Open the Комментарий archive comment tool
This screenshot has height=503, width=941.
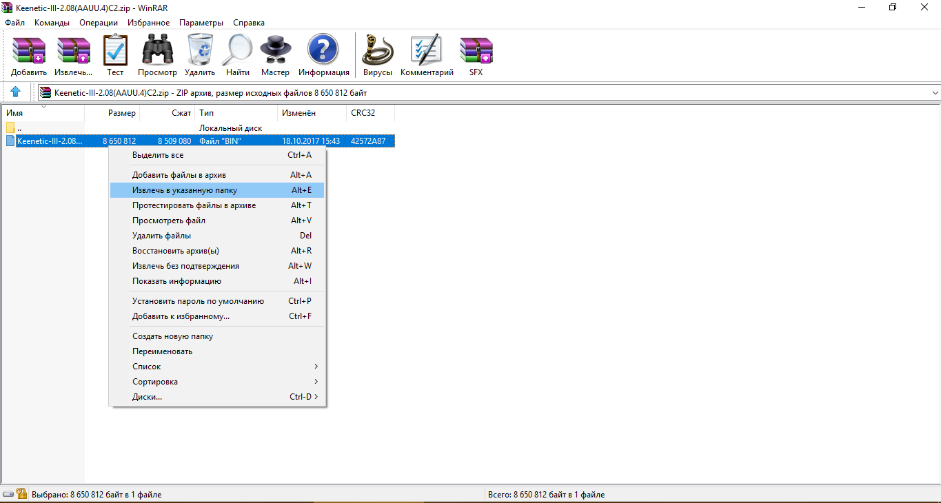(x=427, y=55)
